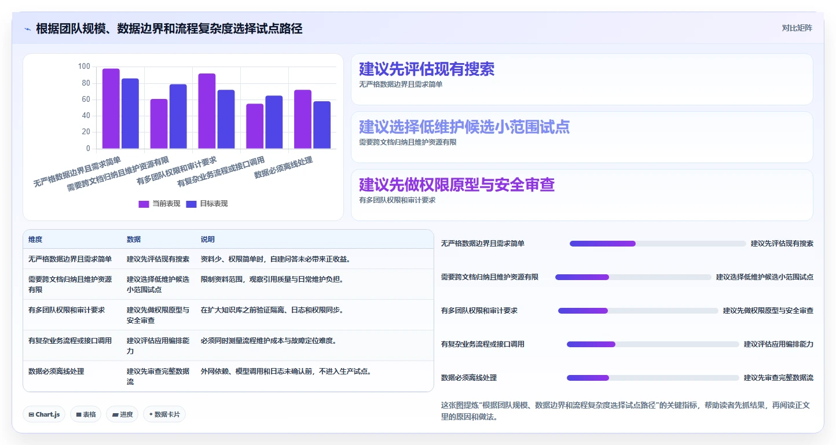
Task: Open the 建议先评估现有搜索 card heading
Action: click(427, 69)
